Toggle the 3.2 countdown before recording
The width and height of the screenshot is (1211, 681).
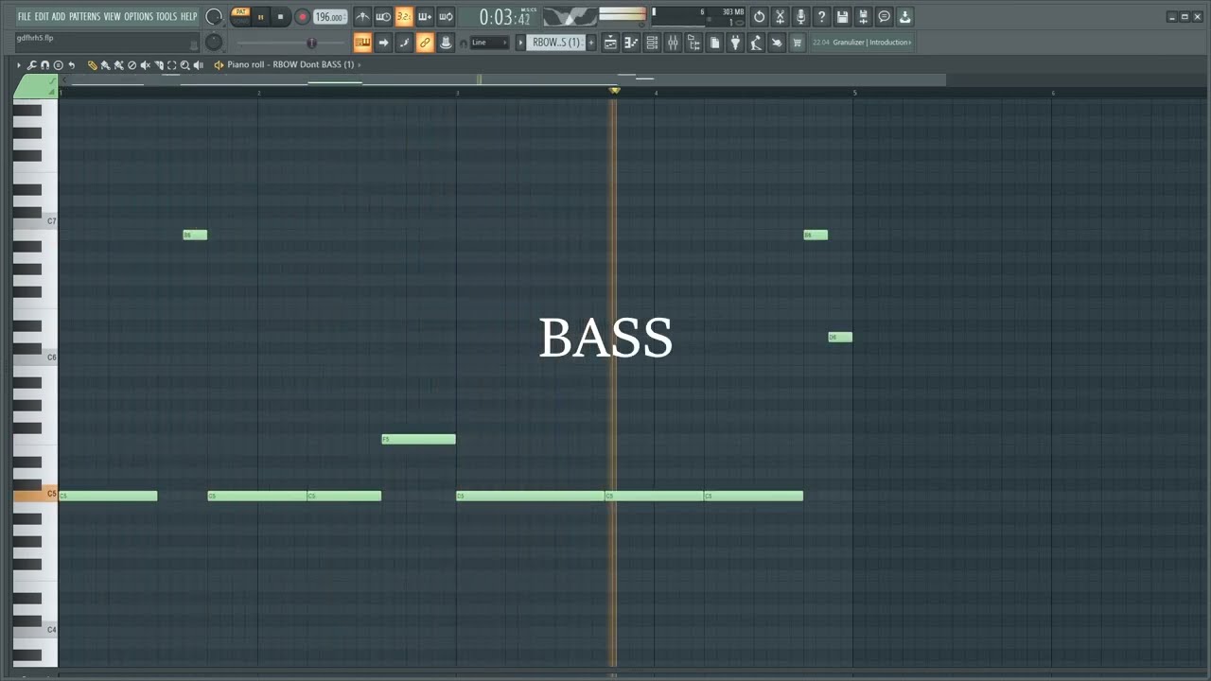[x=404, y=17]
